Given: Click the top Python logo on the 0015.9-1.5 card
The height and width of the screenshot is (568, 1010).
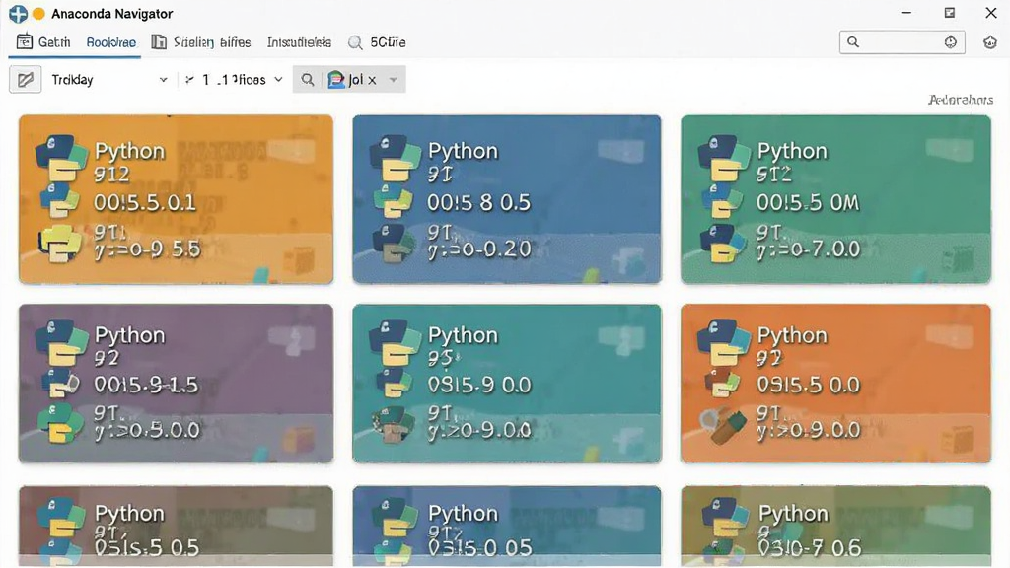Looking at the screenshot, I should [60, 342].
